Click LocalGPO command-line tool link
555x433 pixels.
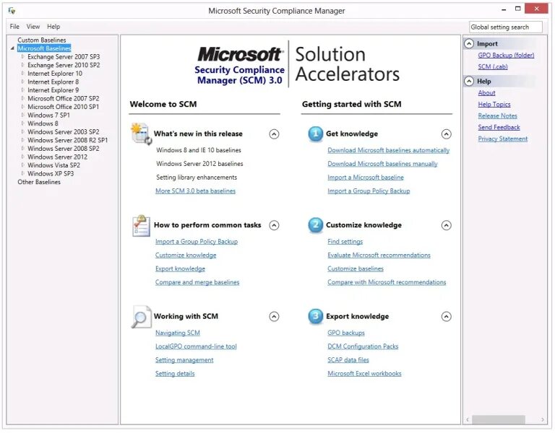pos(196,346)
